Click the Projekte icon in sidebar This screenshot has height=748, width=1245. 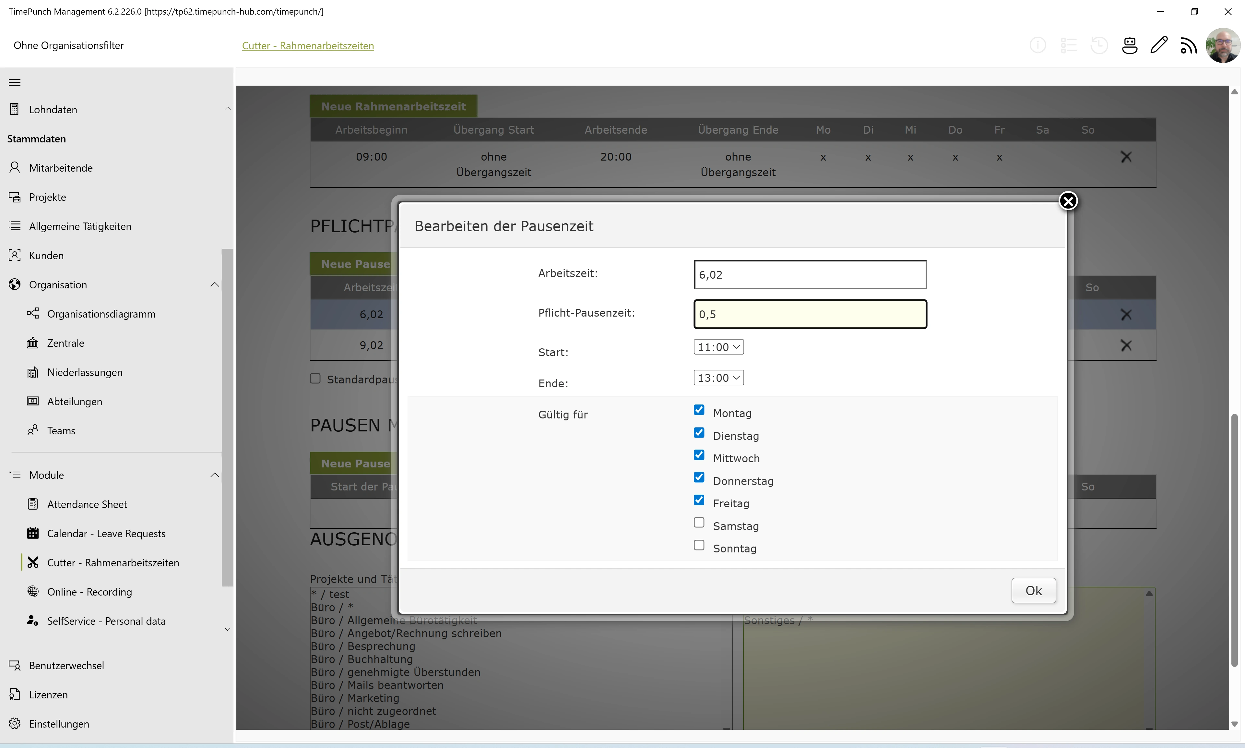[x=15, y=197]
